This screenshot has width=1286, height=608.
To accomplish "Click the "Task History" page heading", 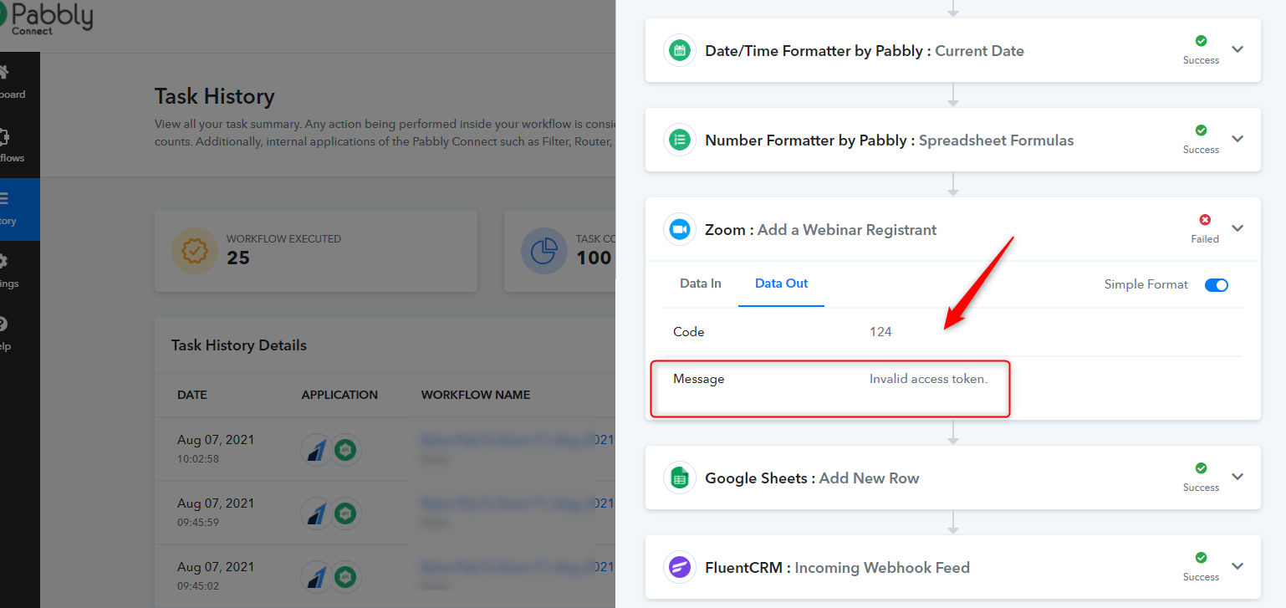I will pos(215,96).
